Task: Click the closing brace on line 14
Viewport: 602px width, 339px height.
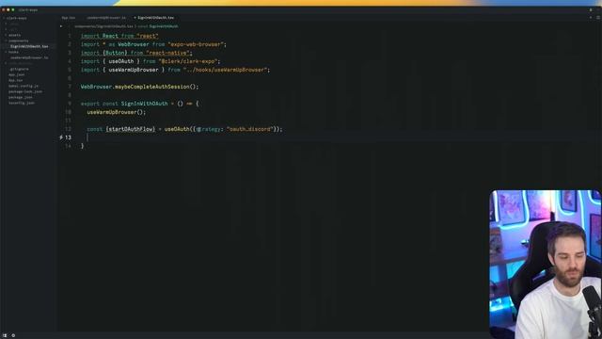Action: [82, 146]
